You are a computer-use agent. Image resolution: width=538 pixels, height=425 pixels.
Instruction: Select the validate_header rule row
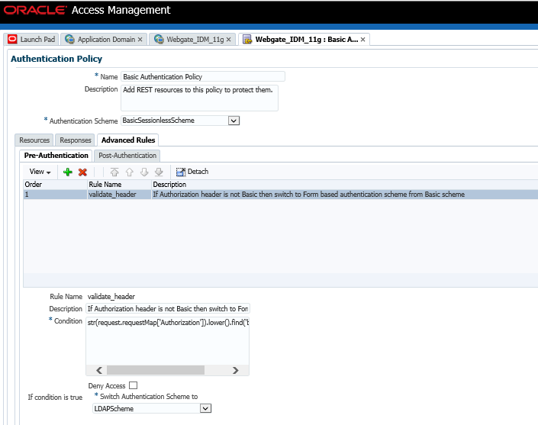(x=281, y=195)
